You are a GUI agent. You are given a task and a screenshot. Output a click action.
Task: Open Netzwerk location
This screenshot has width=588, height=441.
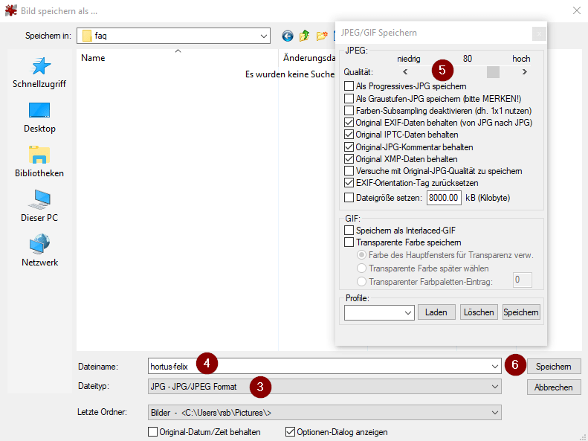(x=39, y=251)
